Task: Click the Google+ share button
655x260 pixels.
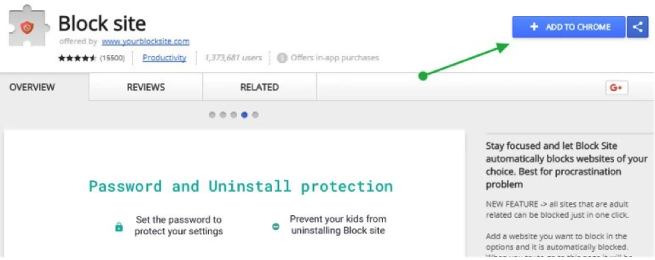Action: pos(617,88)
